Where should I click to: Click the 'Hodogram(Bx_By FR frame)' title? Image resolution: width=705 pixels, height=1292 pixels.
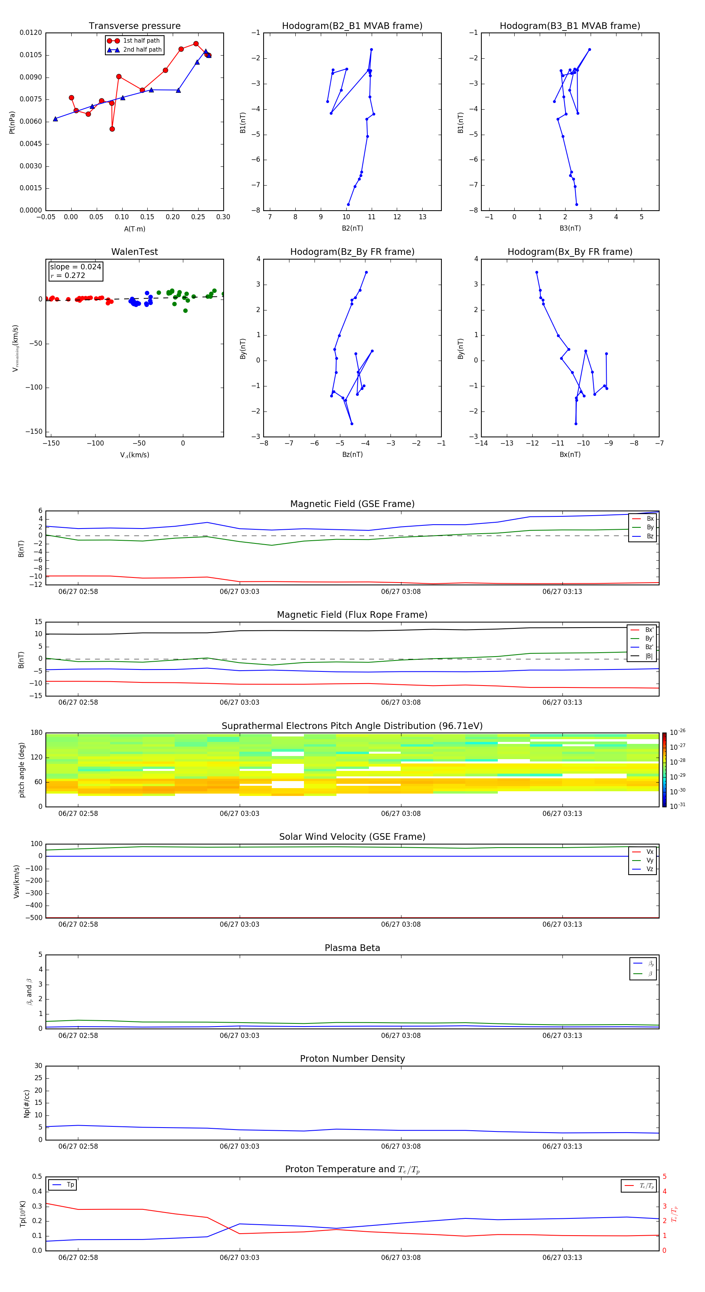click(570, 252)
